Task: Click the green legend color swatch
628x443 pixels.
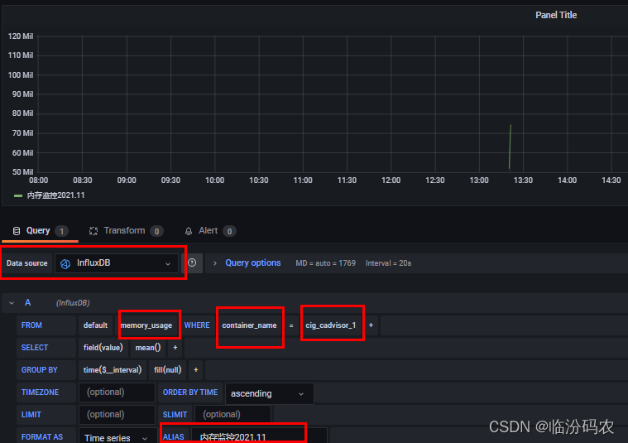Action: (18, 195)
